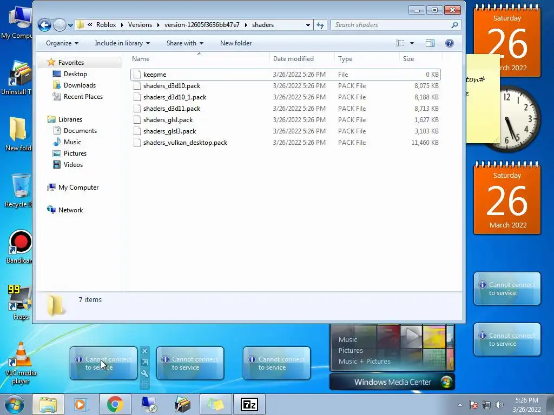The image size is (554, 415).
Task: Toggle the preview pane icon
Action: [x=430, y=43]
